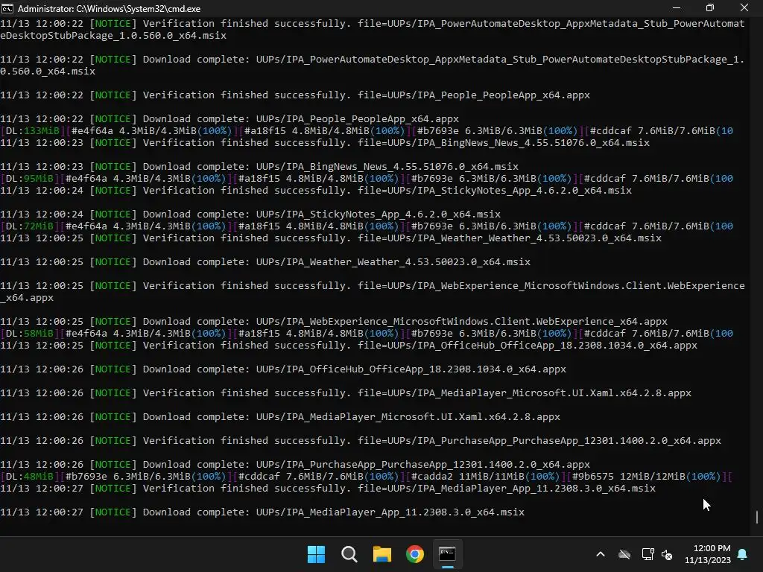This screenshot has height=572, width=763.
Task: Click the DL:48MiB progress text
Action: 30,476
